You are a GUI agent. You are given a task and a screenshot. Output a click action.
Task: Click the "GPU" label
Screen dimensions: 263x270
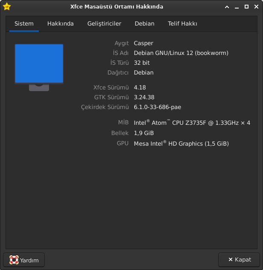(x=123, y=143)
